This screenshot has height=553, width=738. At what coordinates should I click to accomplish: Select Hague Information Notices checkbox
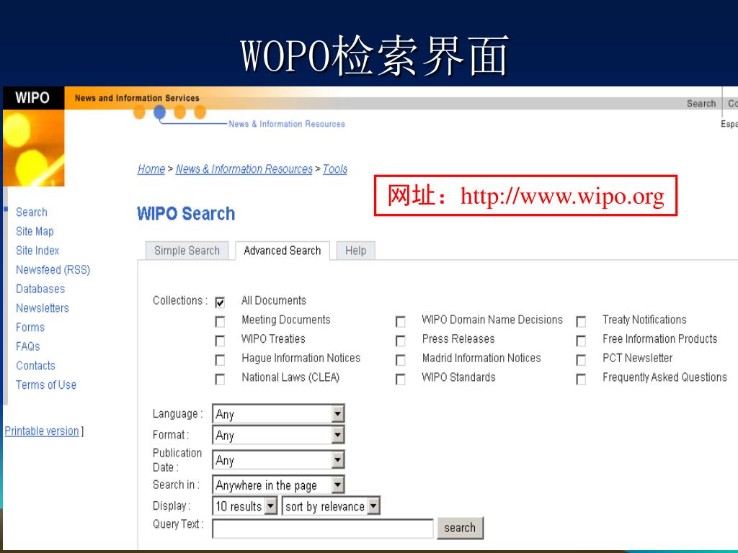tap(220, 360)
